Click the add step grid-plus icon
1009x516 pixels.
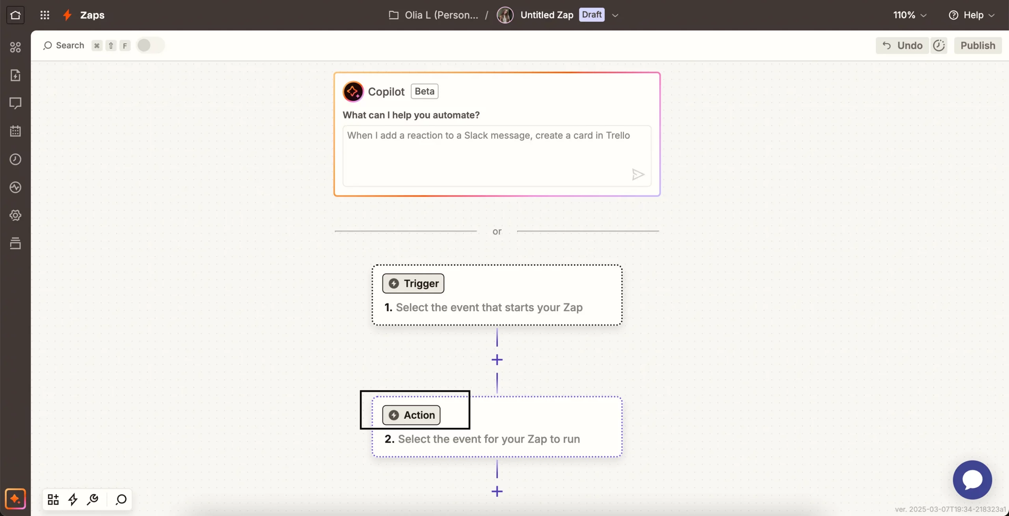53,499
